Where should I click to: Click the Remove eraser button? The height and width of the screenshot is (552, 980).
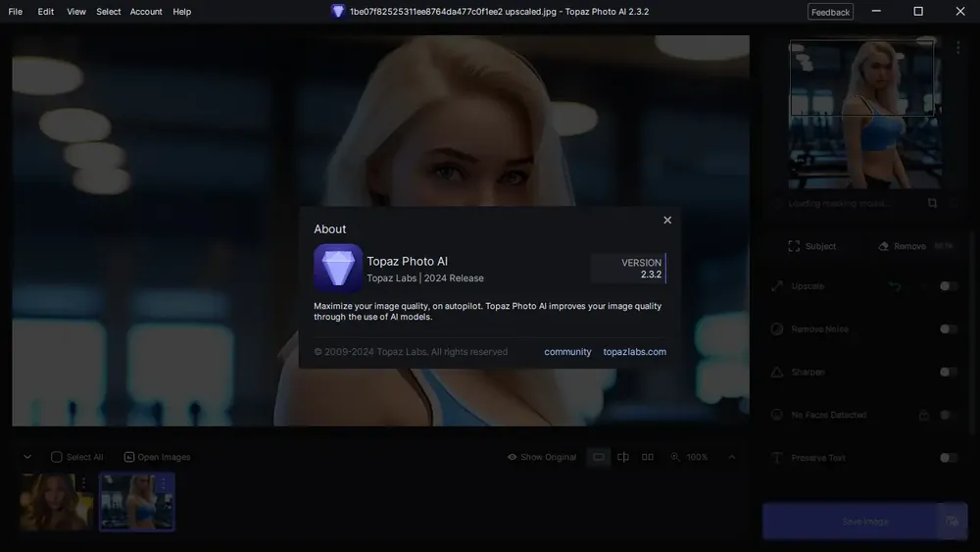[x=902, y=246]
